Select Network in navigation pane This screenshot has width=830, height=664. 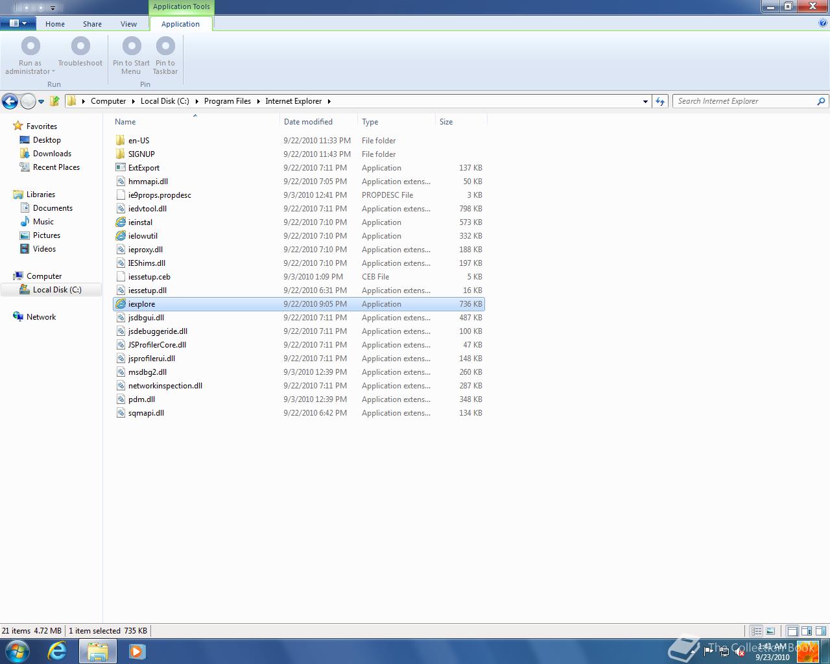pyautogui.click(x=41, y=317)
